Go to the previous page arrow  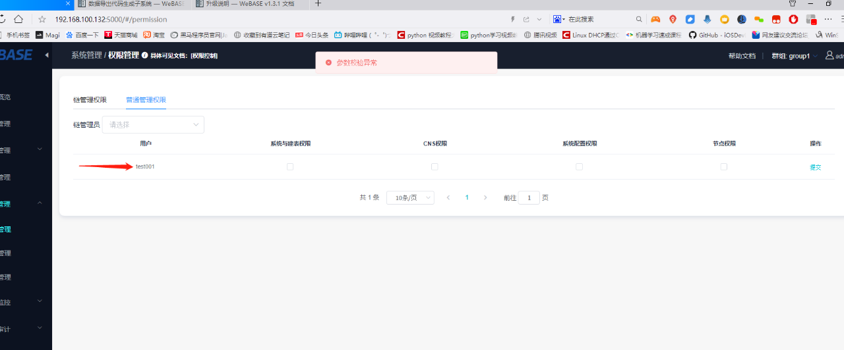coord(448,197)
